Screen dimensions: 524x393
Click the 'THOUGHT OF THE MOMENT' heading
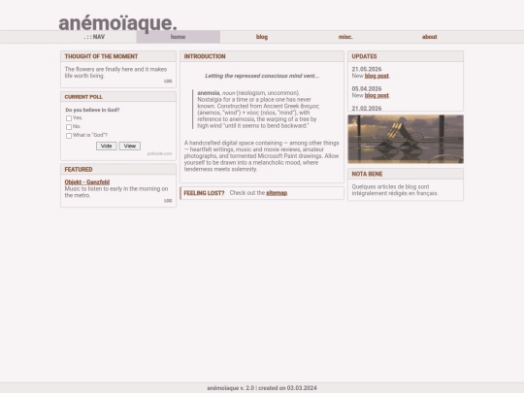coord(101,56)
